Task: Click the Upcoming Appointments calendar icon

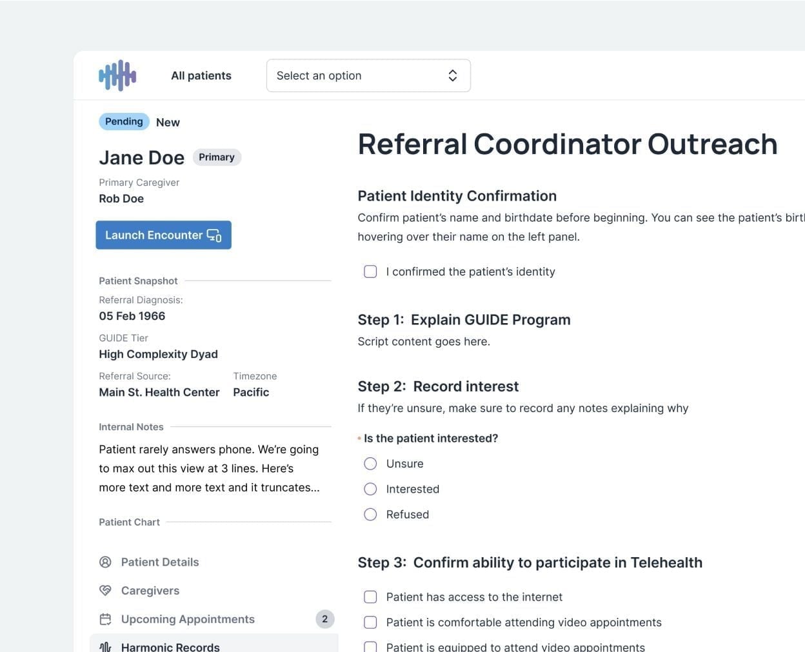Action: click(105, 618)
